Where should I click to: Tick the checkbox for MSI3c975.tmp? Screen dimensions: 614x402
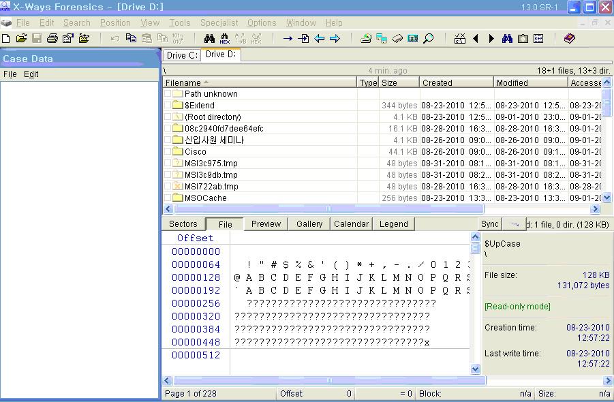[x=168, y=164]
